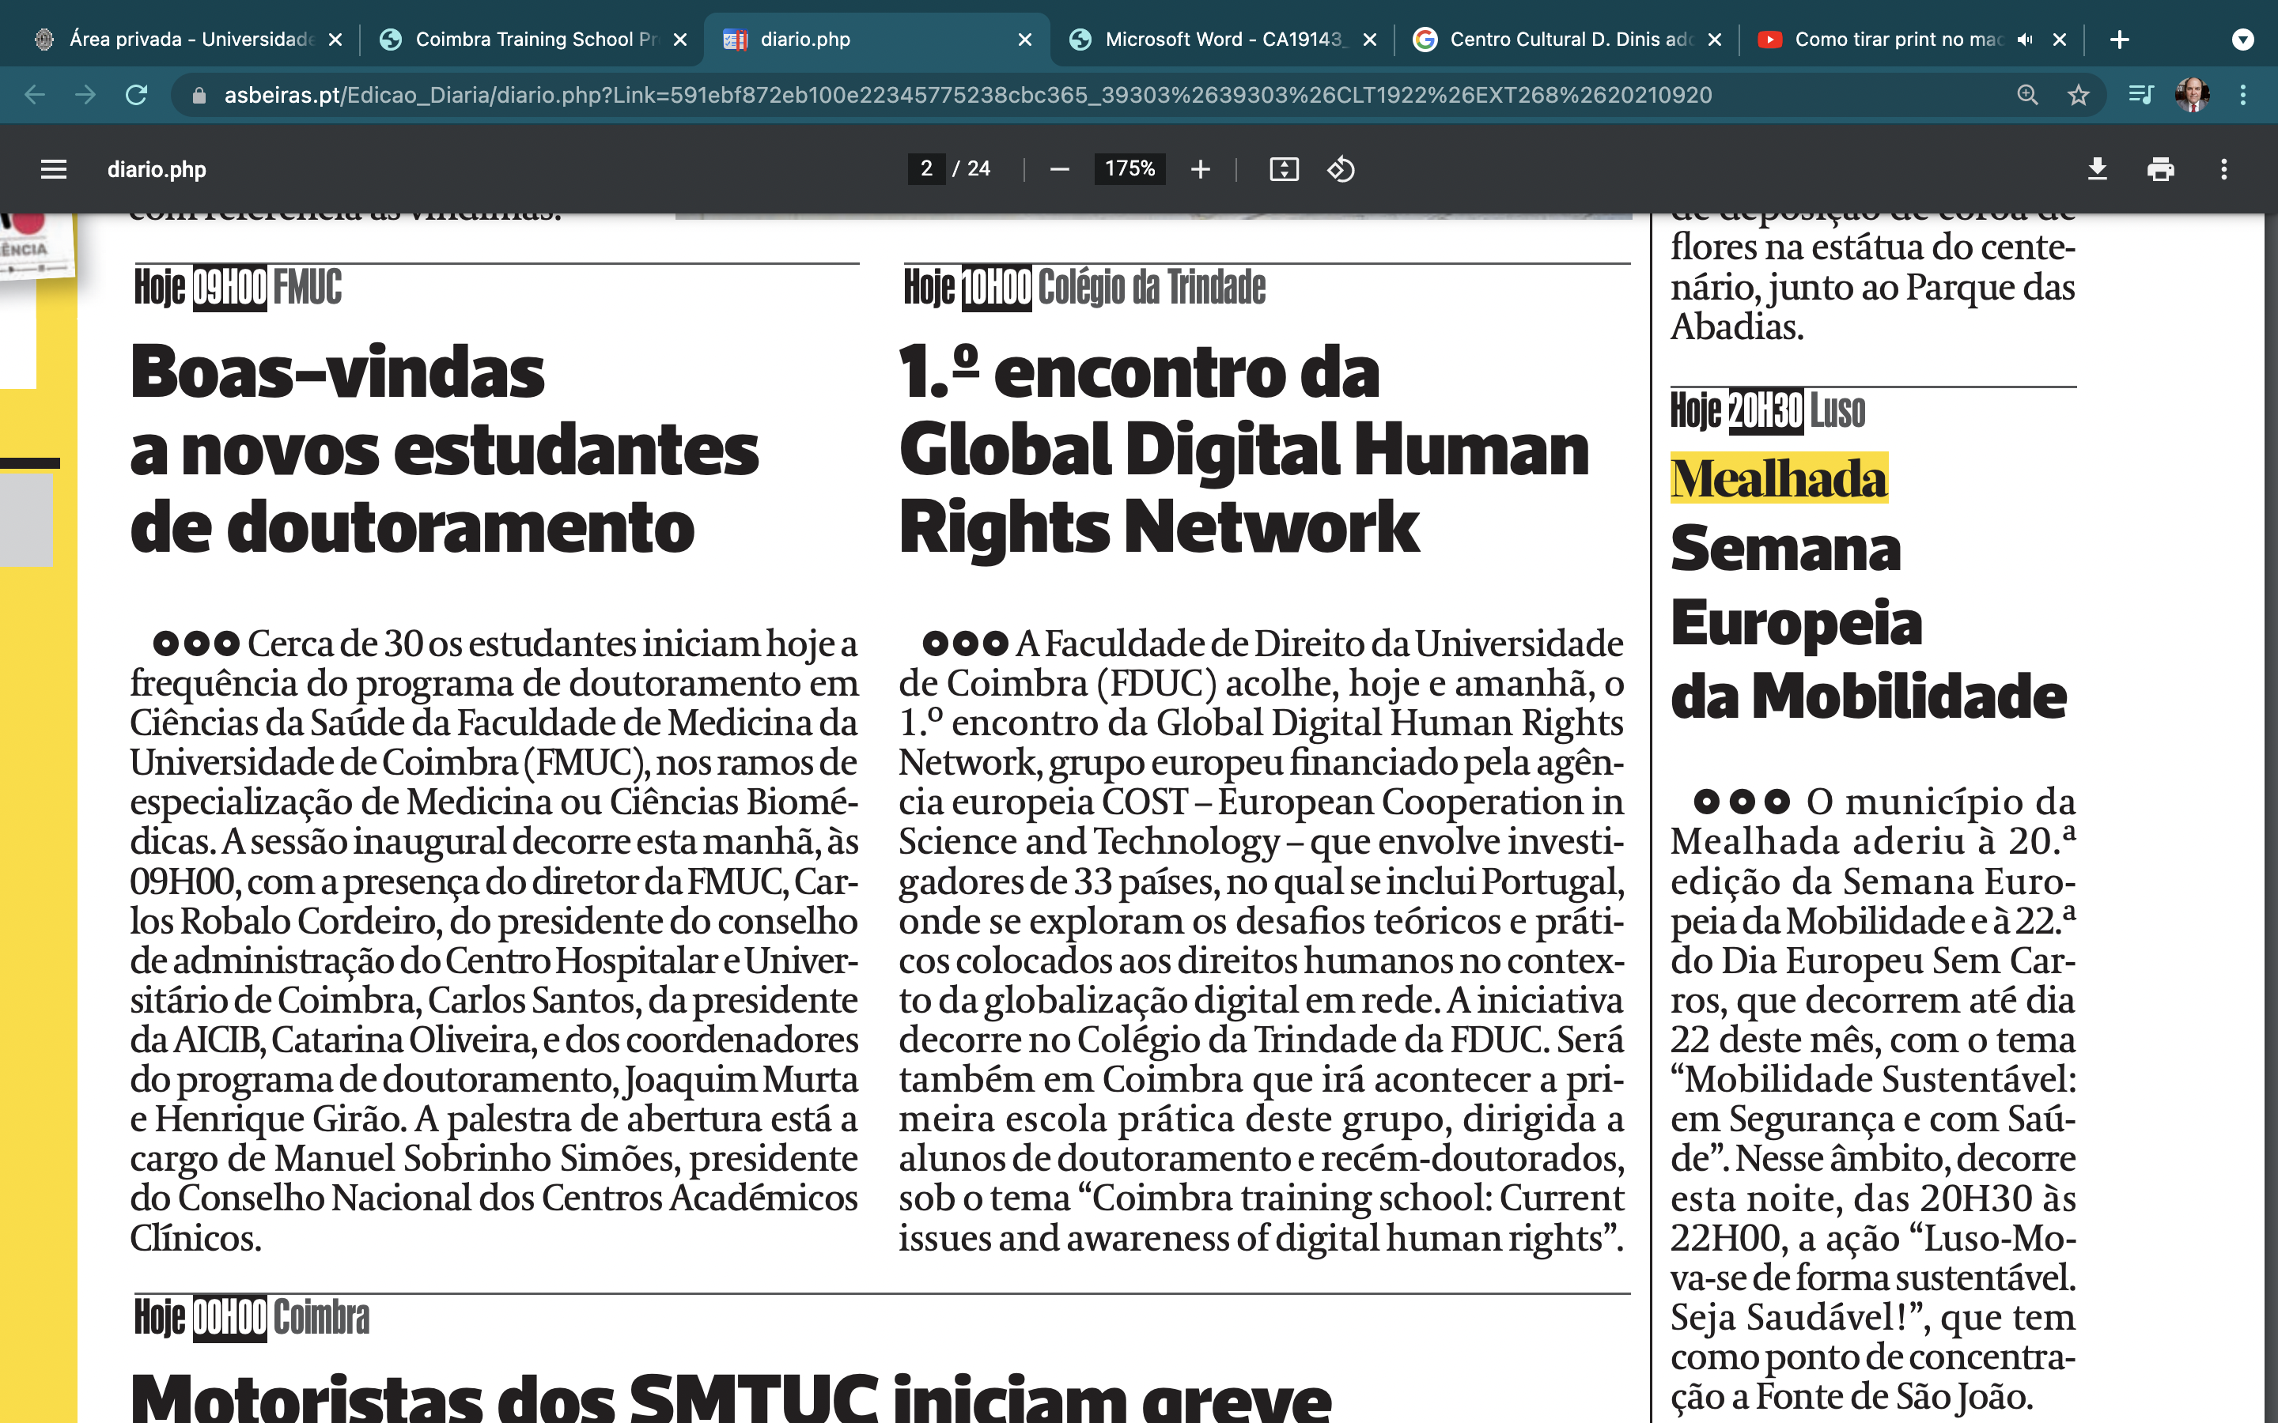The image size is (2278, 1423).
Task: Click the zoom in plus button
Action: pos(1199,169)
